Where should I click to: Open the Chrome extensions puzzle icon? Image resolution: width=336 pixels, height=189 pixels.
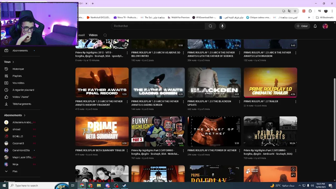coord(310,11)
